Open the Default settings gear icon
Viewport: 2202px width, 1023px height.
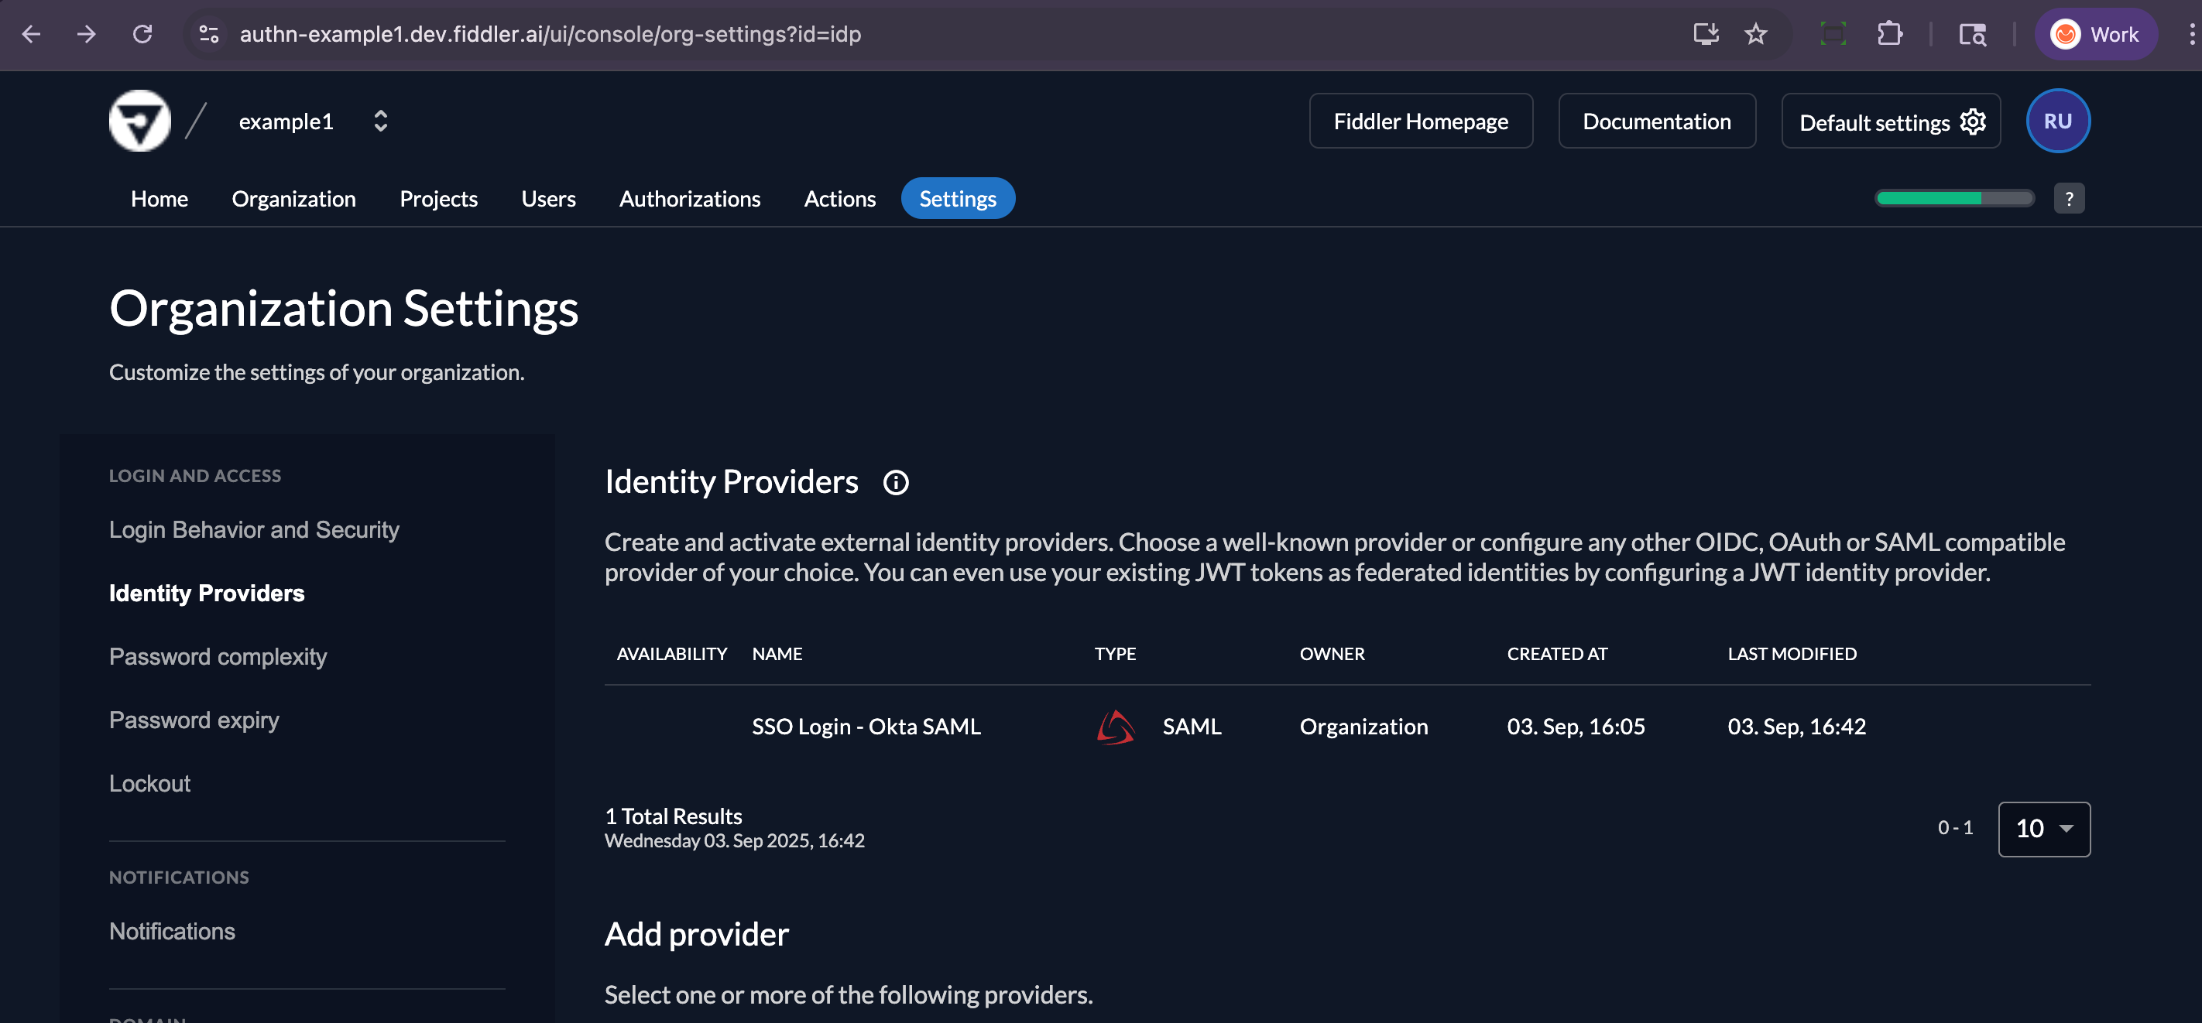tap(1972, 121)
